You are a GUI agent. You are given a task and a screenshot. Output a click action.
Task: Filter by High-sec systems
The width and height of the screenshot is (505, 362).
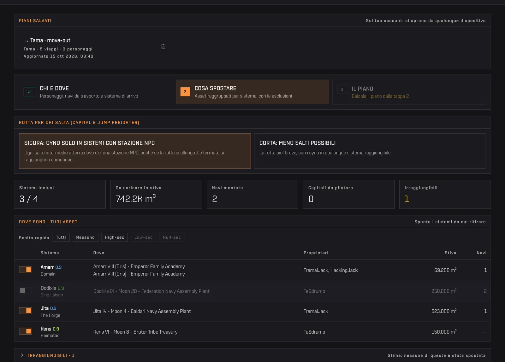[x=115, y=237]
